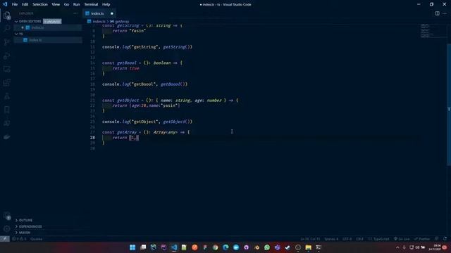This screenshot has height=253, width=451.
Task: Click Go Live in the status bar
Action: point(402,239)
